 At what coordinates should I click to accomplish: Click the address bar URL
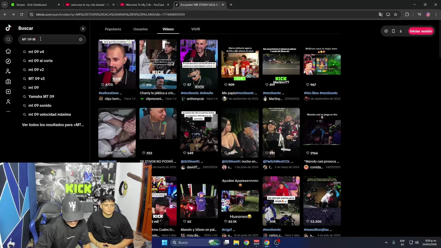point(110,14)
